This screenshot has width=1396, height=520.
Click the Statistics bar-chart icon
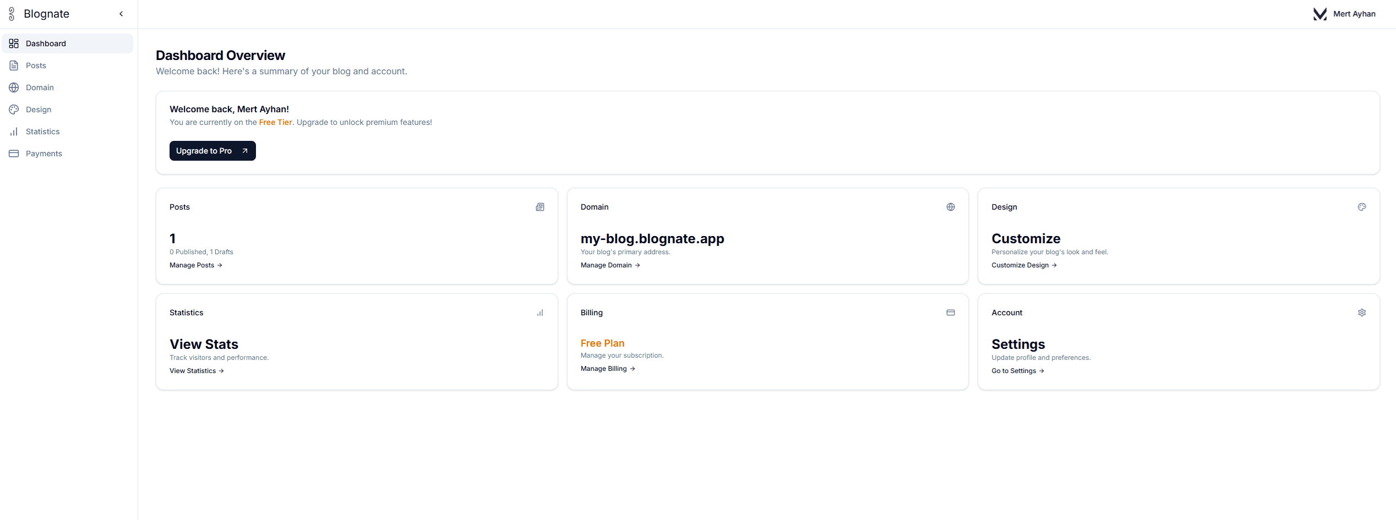[14, 131]
